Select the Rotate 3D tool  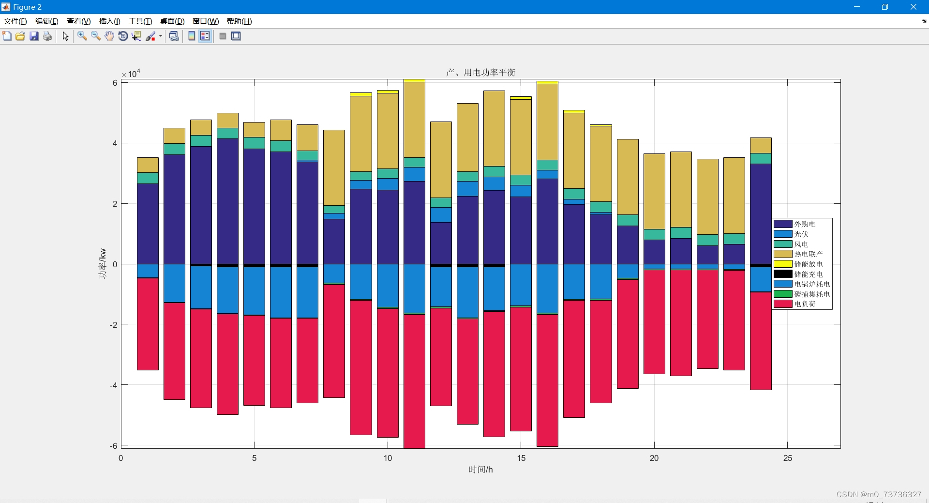(x=123, y=36)
